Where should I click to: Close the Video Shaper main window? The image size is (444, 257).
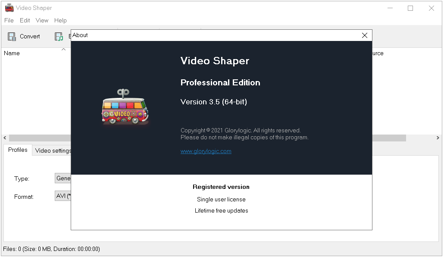431,8
